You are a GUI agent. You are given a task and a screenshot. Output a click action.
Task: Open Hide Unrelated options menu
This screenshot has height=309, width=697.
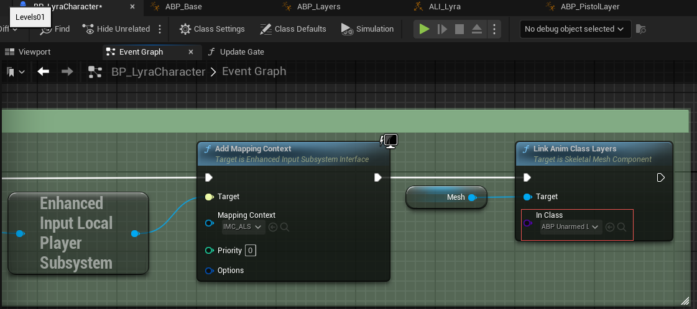160,29
